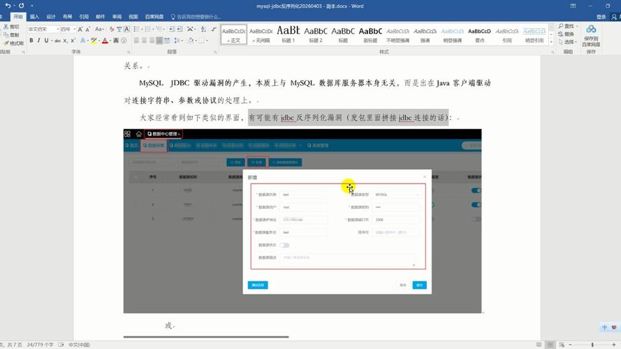The width and height of the screenshot is (621, 349).
Task: Open Select dropdown in editing group
Action: (567, 42)
